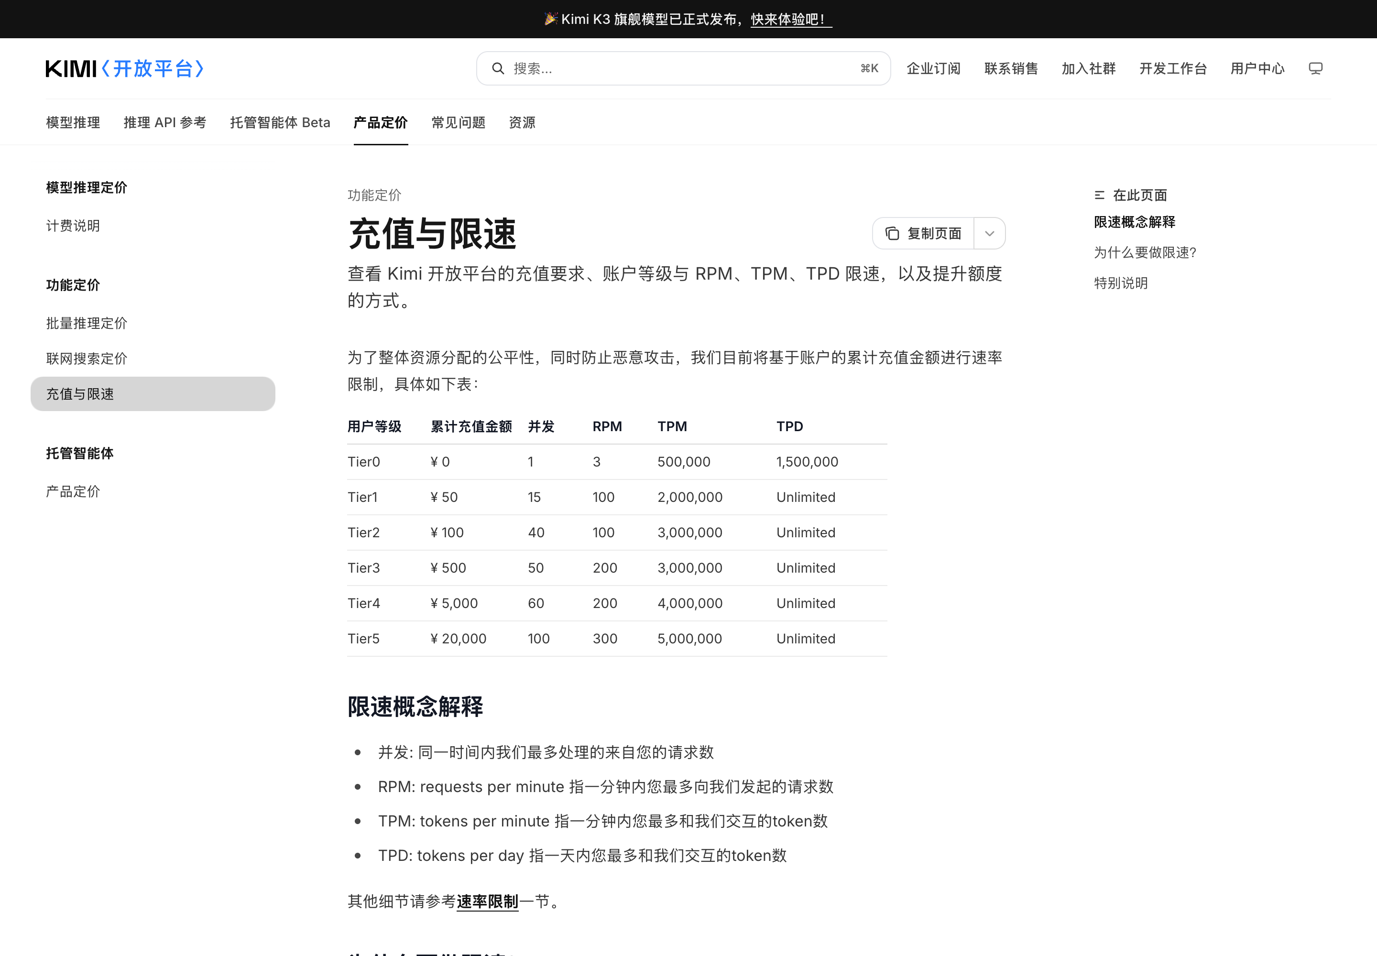This screenshot has width=1377, height=956.
Task: Open the 开发工作台 link
Action: pyautogui.click(x=1173, y=68)
